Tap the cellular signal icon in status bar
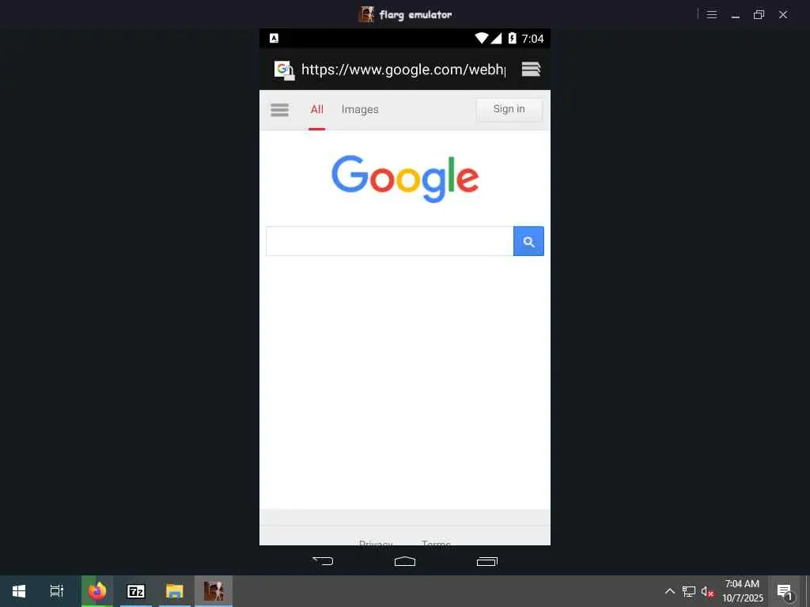 pyautogui.click(x=496, y=38)
